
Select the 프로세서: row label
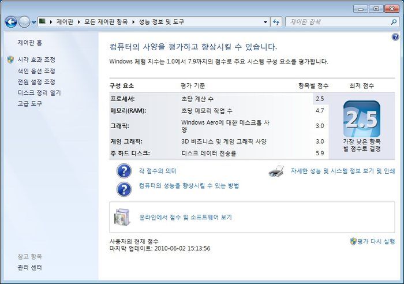point(122,99)
